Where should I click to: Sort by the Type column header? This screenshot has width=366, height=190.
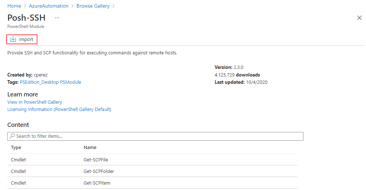16,147
